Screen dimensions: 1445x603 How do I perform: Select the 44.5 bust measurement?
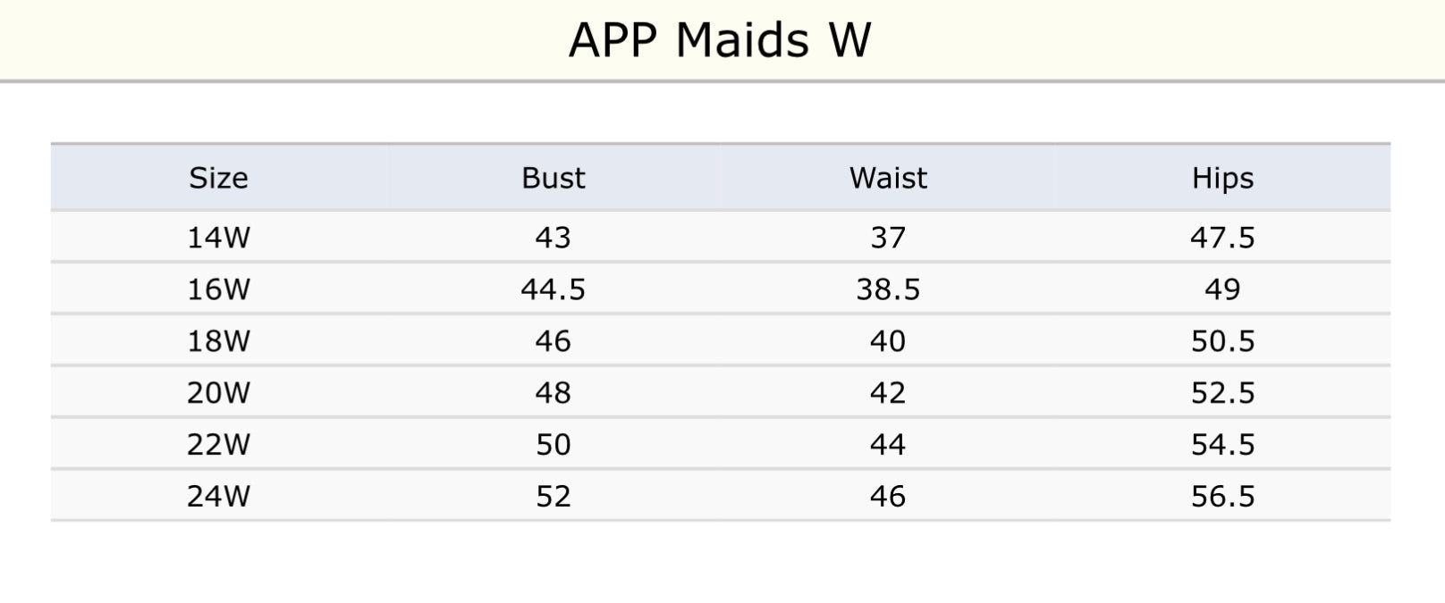[x=553, y=289]
